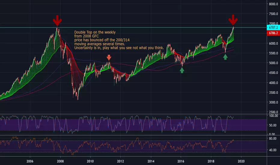Click the 5000.0 price axis label
The height and width of the screenshot is (165, 280).
click(273, 63)
